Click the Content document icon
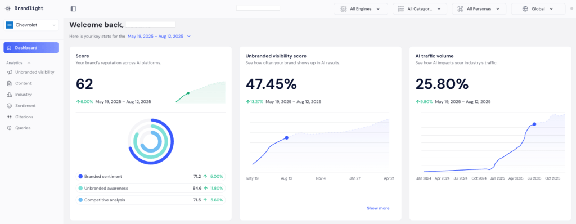 click(9, 83)
